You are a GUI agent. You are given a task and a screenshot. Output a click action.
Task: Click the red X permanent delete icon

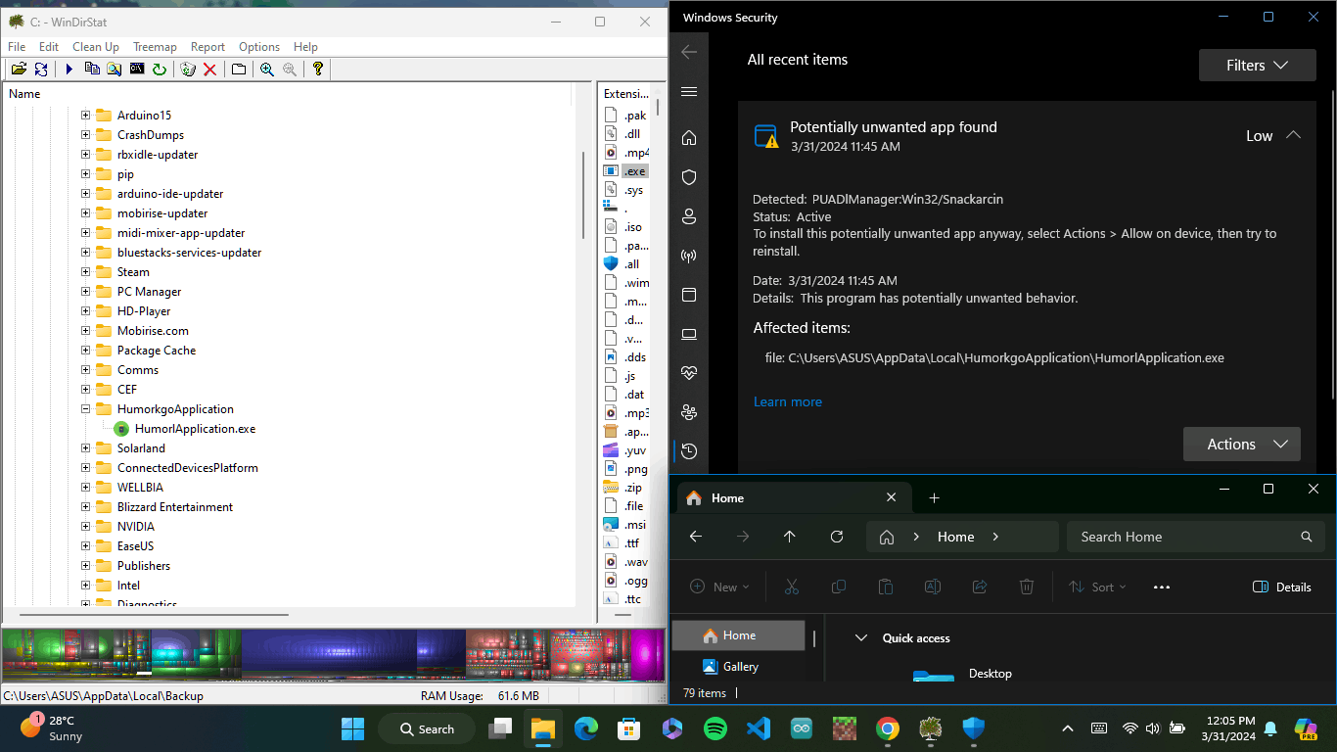[x=209, y=70]
